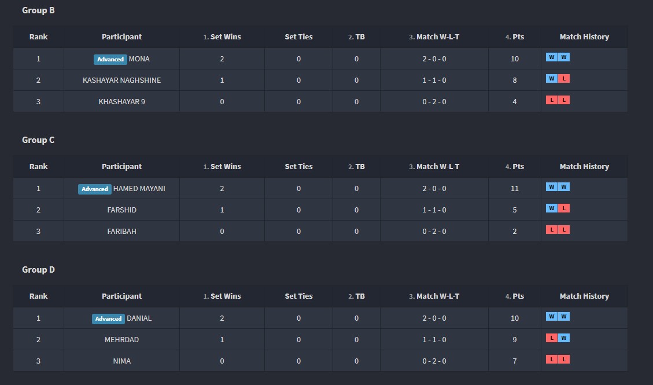
Task: Click MEHRDAD's win badge in Match History
Action: click(x=564, y=338)
